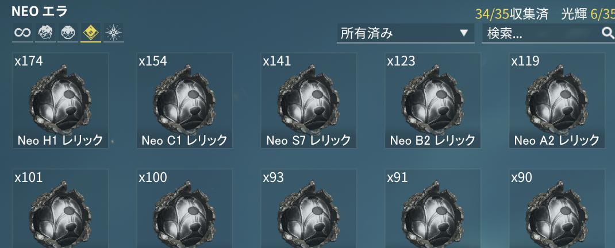
Task: Select the highlighted Neo era filter icon
Action: pyautogui.click(x=91, y=33)
